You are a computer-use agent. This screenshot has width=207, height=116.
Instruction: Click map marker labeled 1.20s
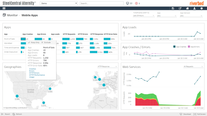95,77
